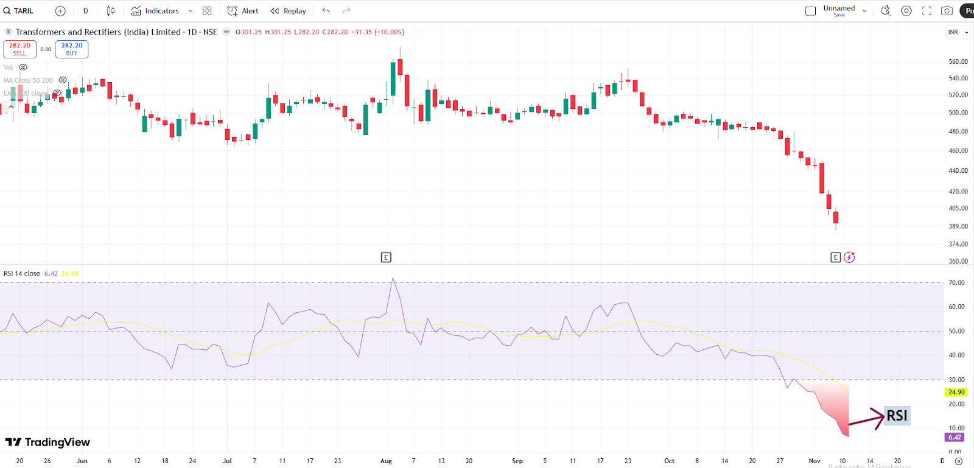Image resolution: width=974 pixels, height=468 pixels.
Task: Open the Indicators menu
Action: pyautogui.click(x=155, y=11)
